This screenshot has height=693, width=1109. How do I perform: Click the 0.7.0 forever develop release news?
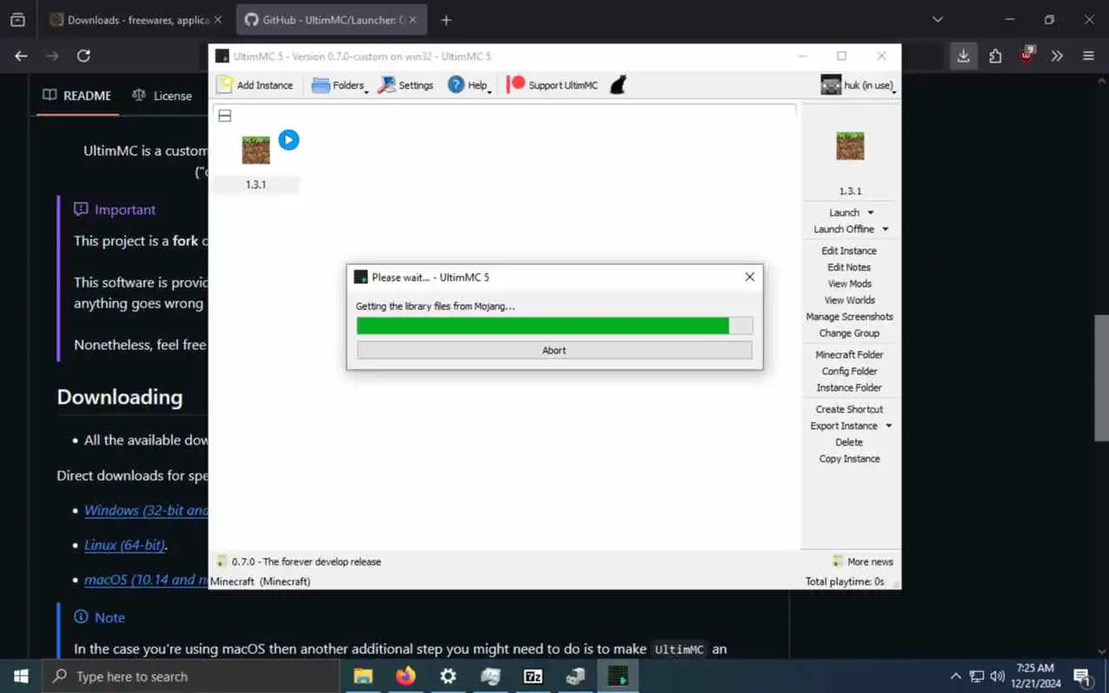(x=299, y=561)
